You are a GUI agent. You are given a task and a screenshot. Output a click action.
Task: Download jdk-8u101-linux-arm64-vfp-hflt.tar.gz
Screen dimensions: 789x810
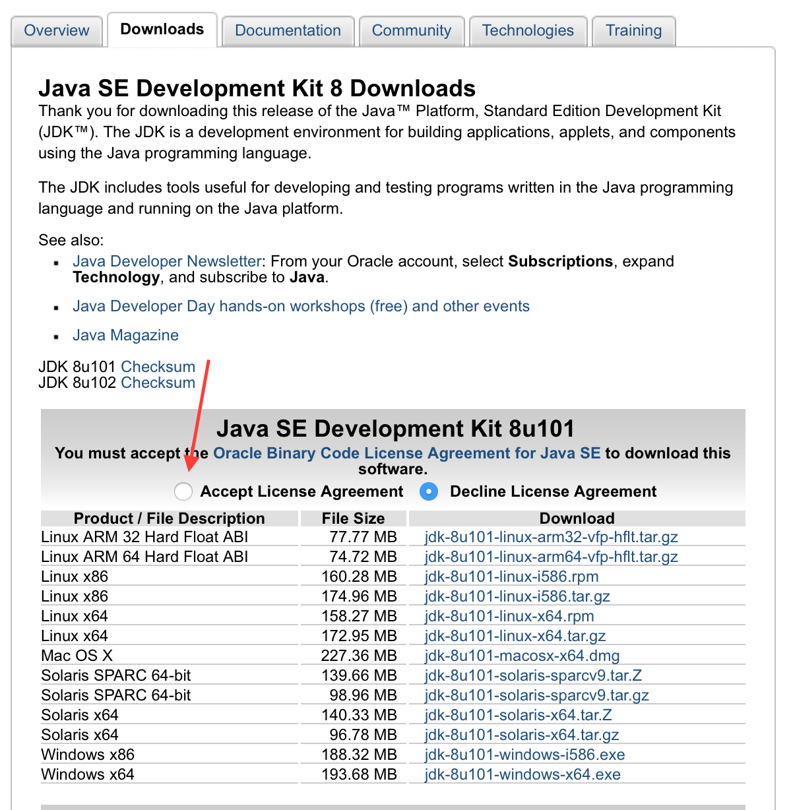point(552,557)
